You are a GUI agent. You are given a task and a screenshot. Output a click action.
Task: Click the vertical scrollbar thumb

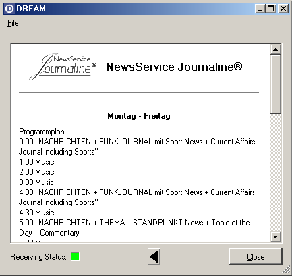(276, 84)
